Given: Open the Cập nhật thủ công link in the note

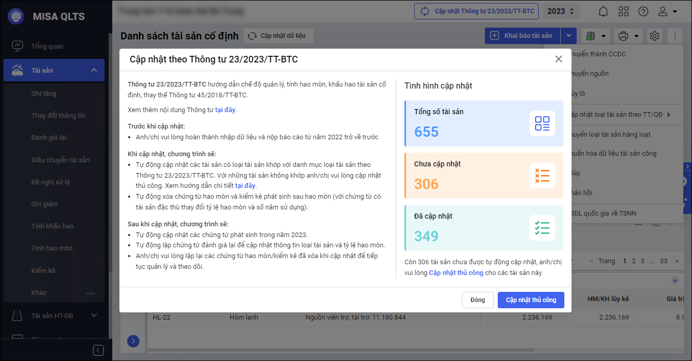Looking at the screenshot, I should (456, 273).
